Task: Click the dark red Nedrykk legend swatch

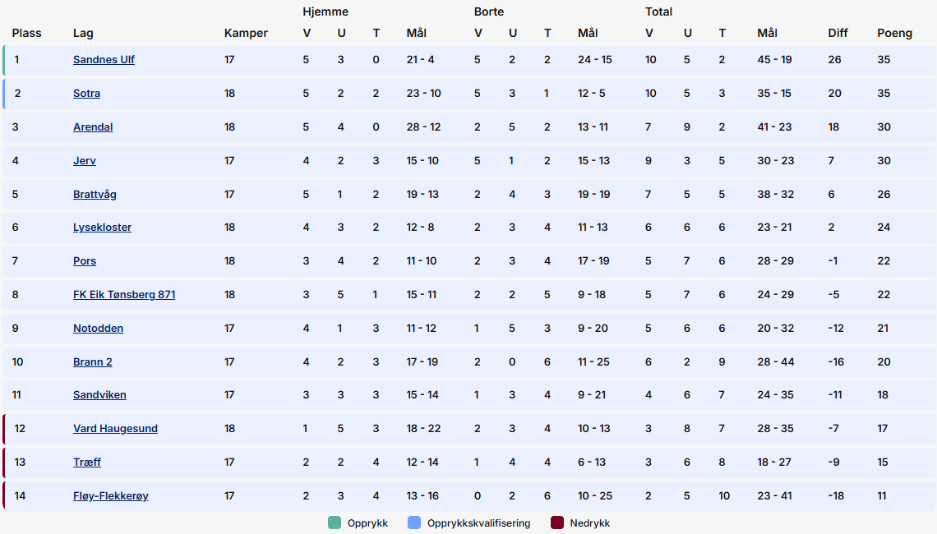Action: click(x=557, y=523)
